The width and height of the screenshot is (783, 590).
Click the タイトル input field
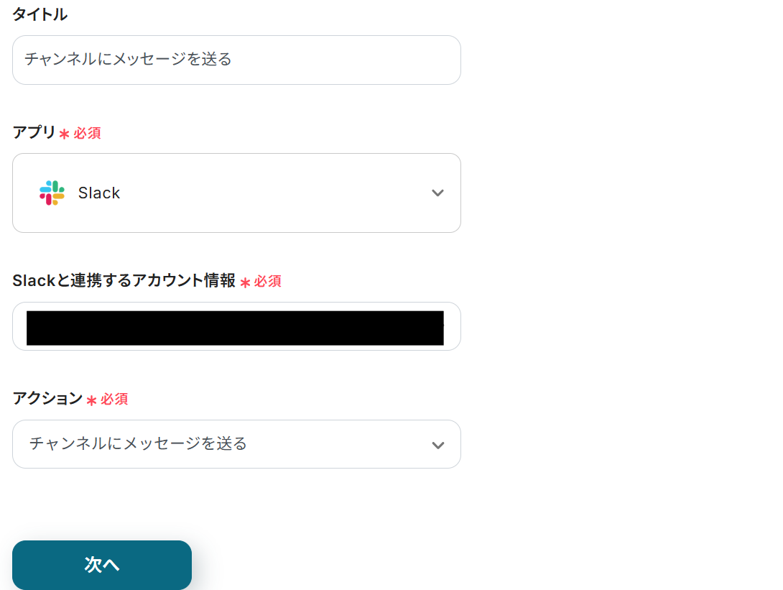pos(236,60)
